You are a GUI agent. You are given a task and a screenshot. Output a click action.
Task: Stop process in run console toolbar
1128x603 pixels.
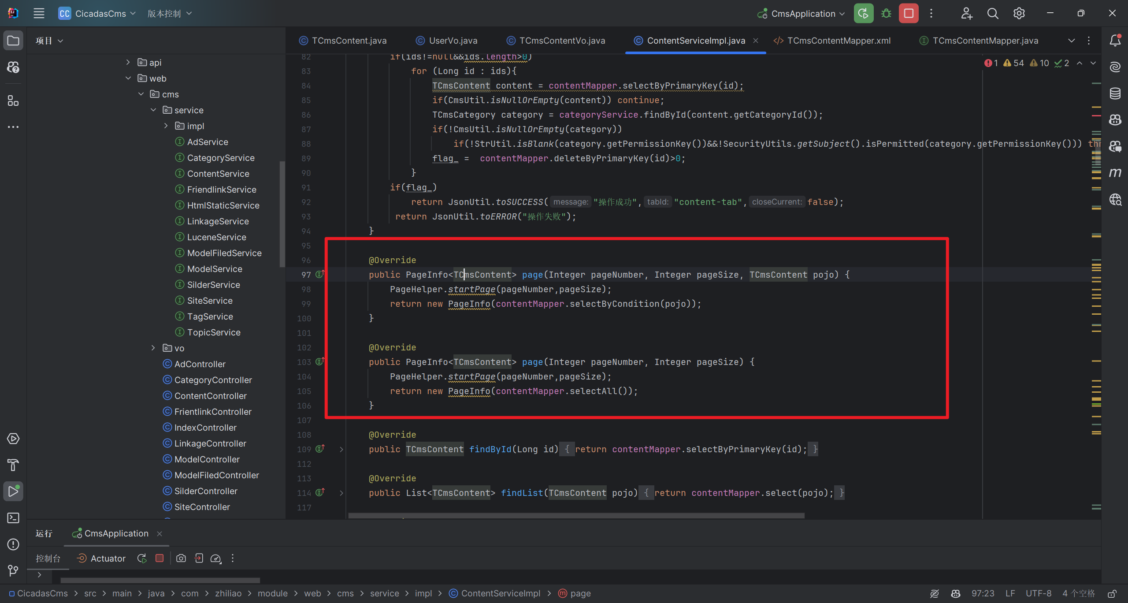(160, 558)
